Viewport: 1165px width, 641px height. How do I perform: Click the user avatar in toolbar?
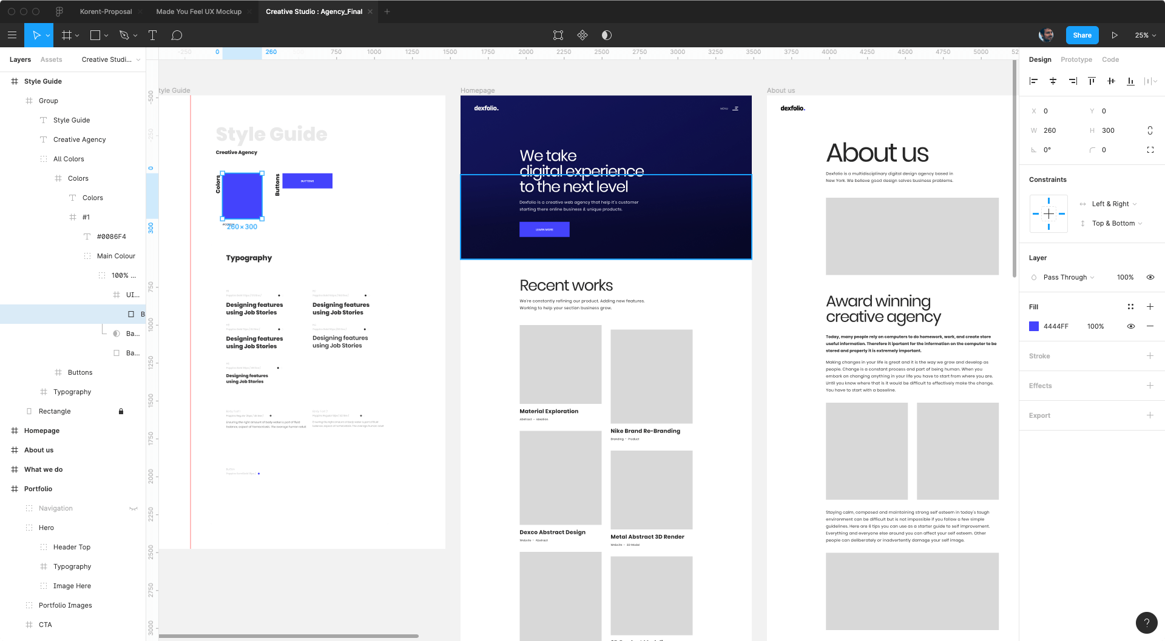[x=1046, y=35]
